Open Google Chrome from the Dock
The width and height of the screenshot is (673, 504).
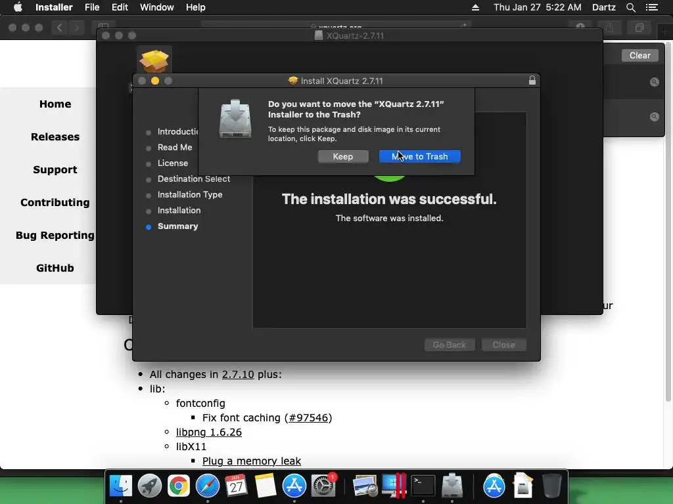tap(179, 486)
